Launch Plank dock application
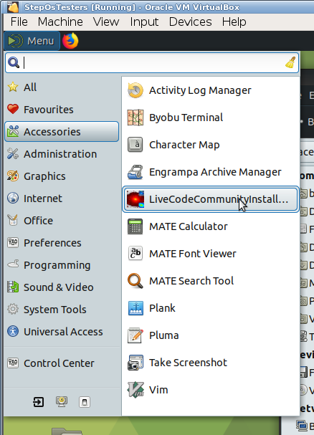Viewport: 314px width, 435px height. coord(211,308)
